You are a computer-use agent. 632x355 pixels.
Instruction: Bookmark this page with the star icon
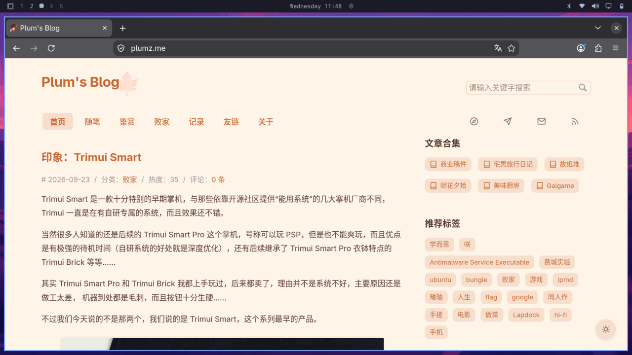click(x=512, y=48)
